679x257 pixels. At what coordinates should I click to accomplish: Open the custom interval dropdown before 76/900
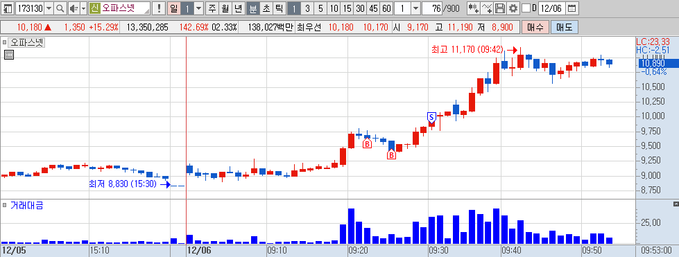click(x=415, y=8)
